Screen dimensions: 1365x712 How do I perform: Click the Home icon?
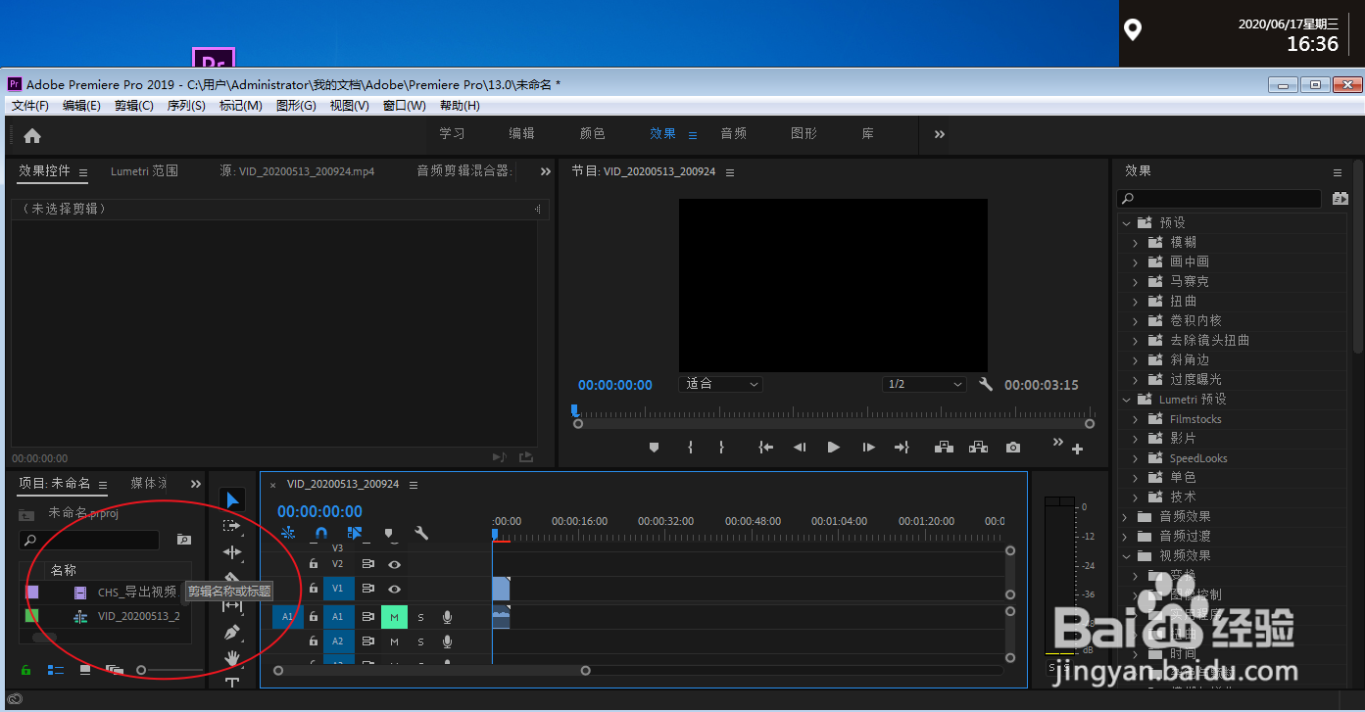(32, 135)
